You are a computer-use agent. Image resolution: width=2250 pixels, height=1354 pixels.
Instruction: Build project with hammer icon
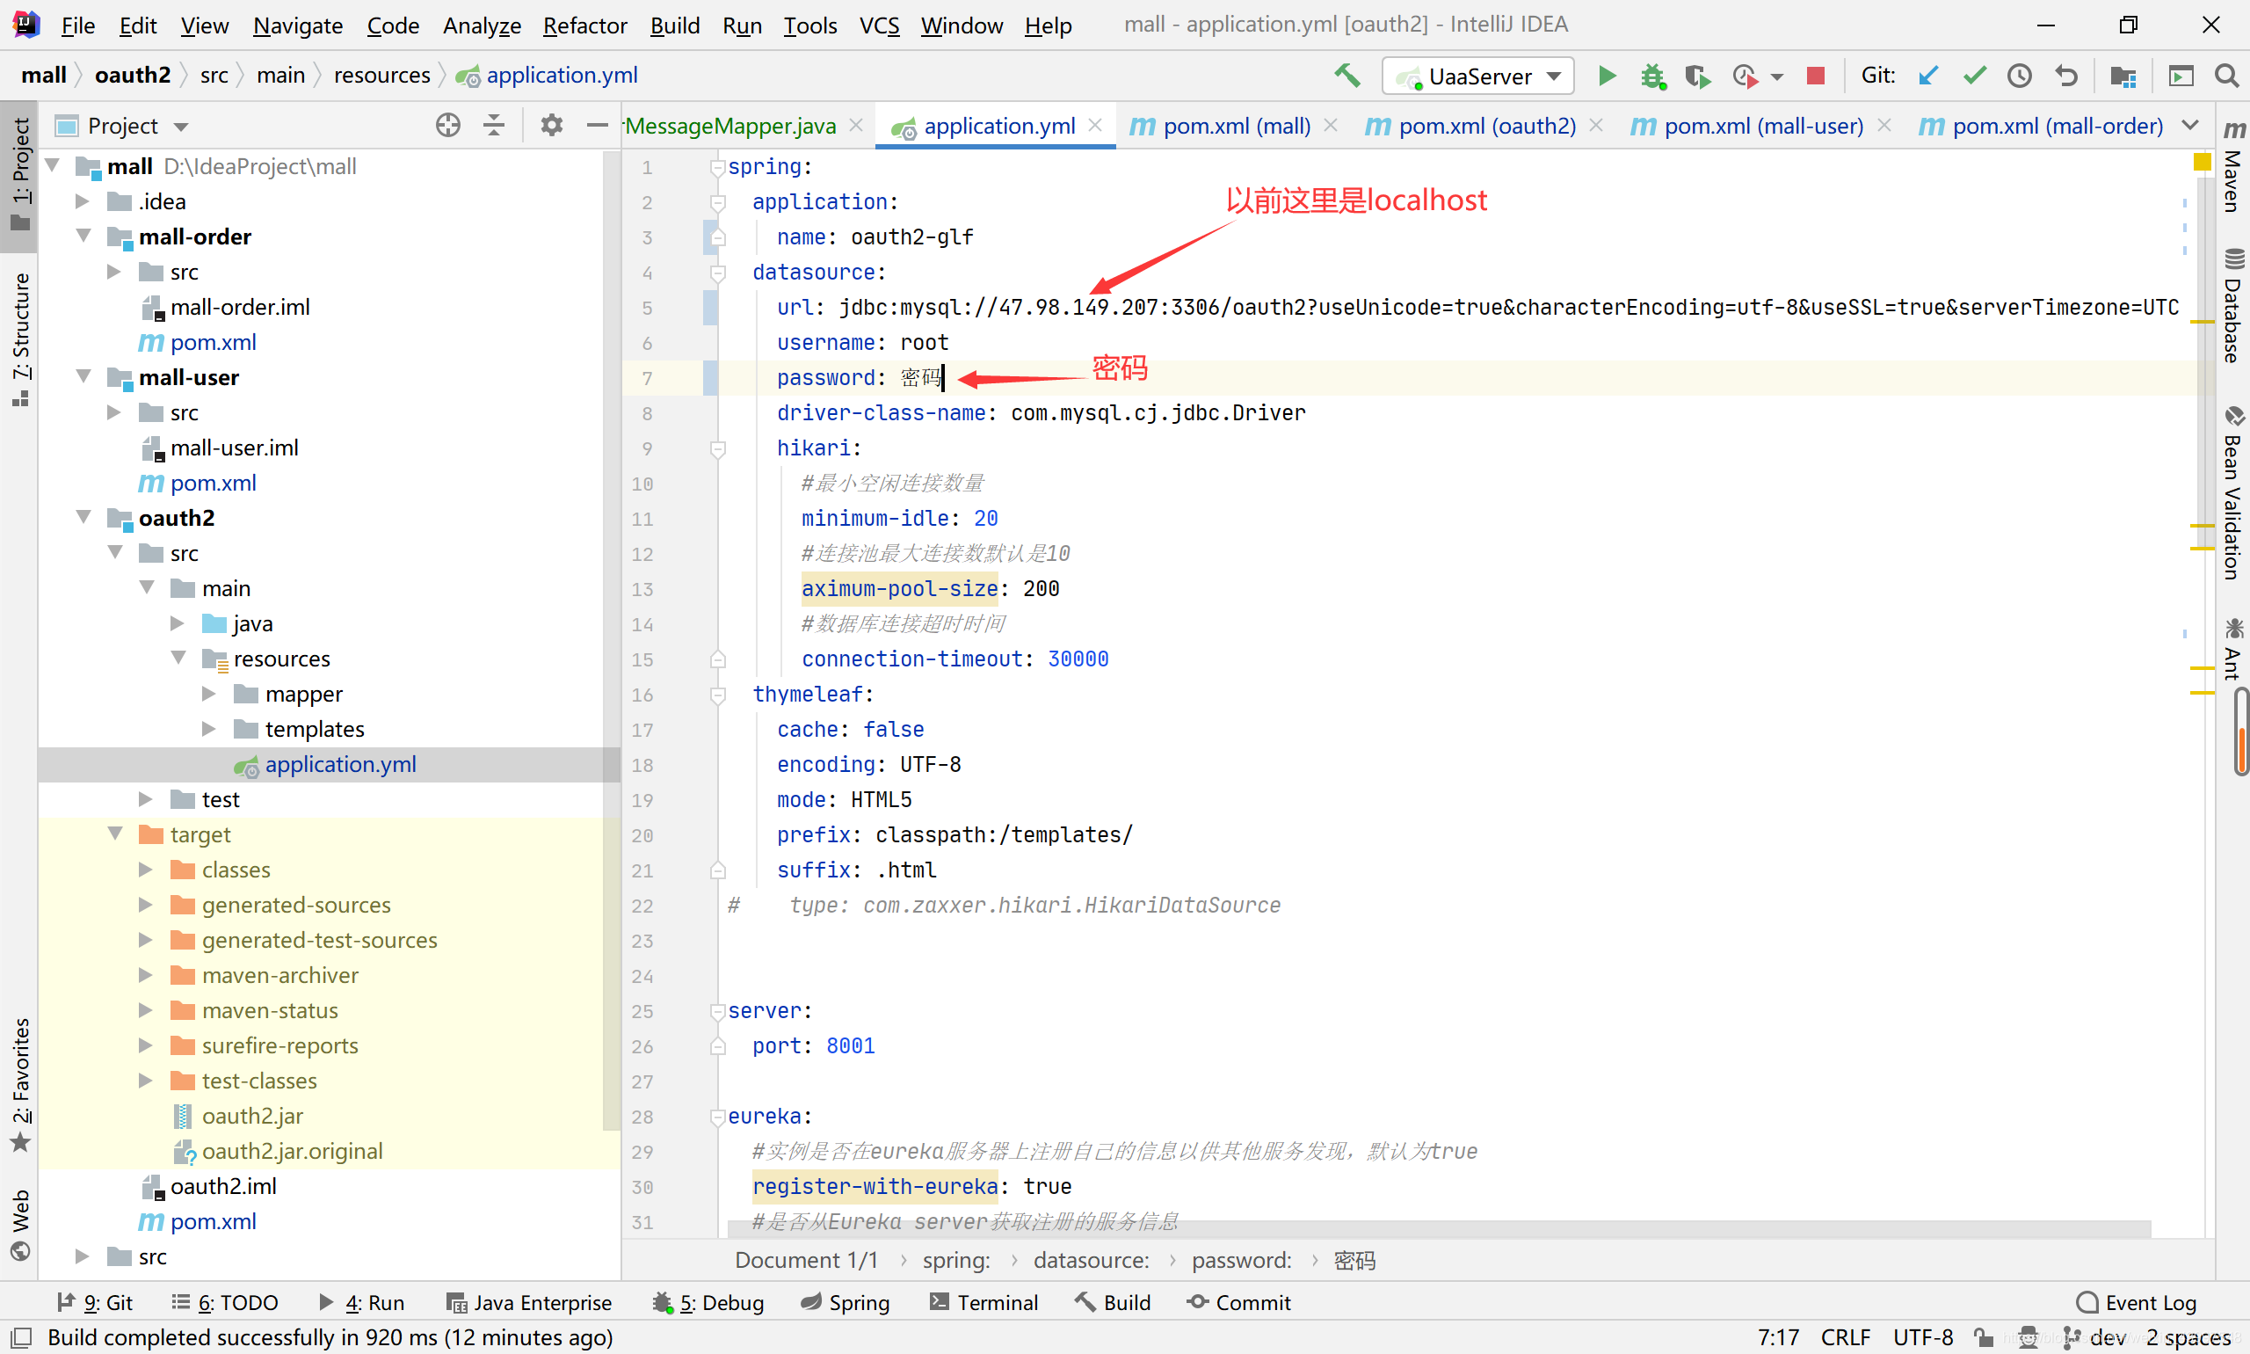point(1347,76)
